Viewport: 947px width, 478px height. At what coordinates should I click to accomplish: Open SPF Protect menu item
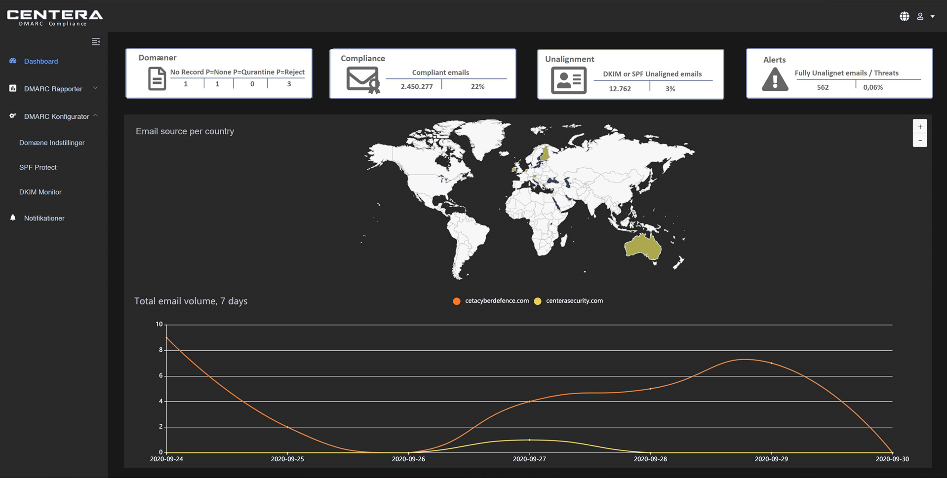click(38, 167)
